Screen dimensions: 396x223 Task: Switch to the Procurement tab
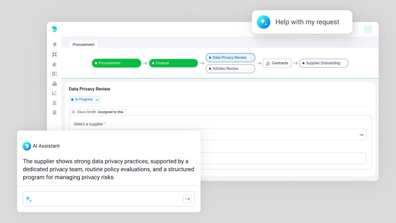coord(83,45)
